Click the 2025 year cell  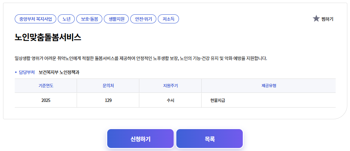[46, 100]
